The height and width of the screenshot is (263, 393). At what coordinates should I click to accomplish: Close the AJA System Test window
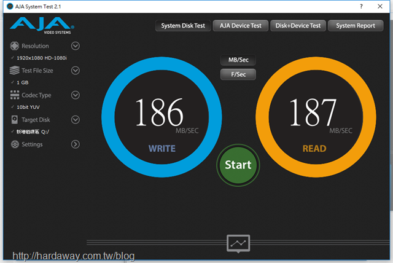point(380,7)
